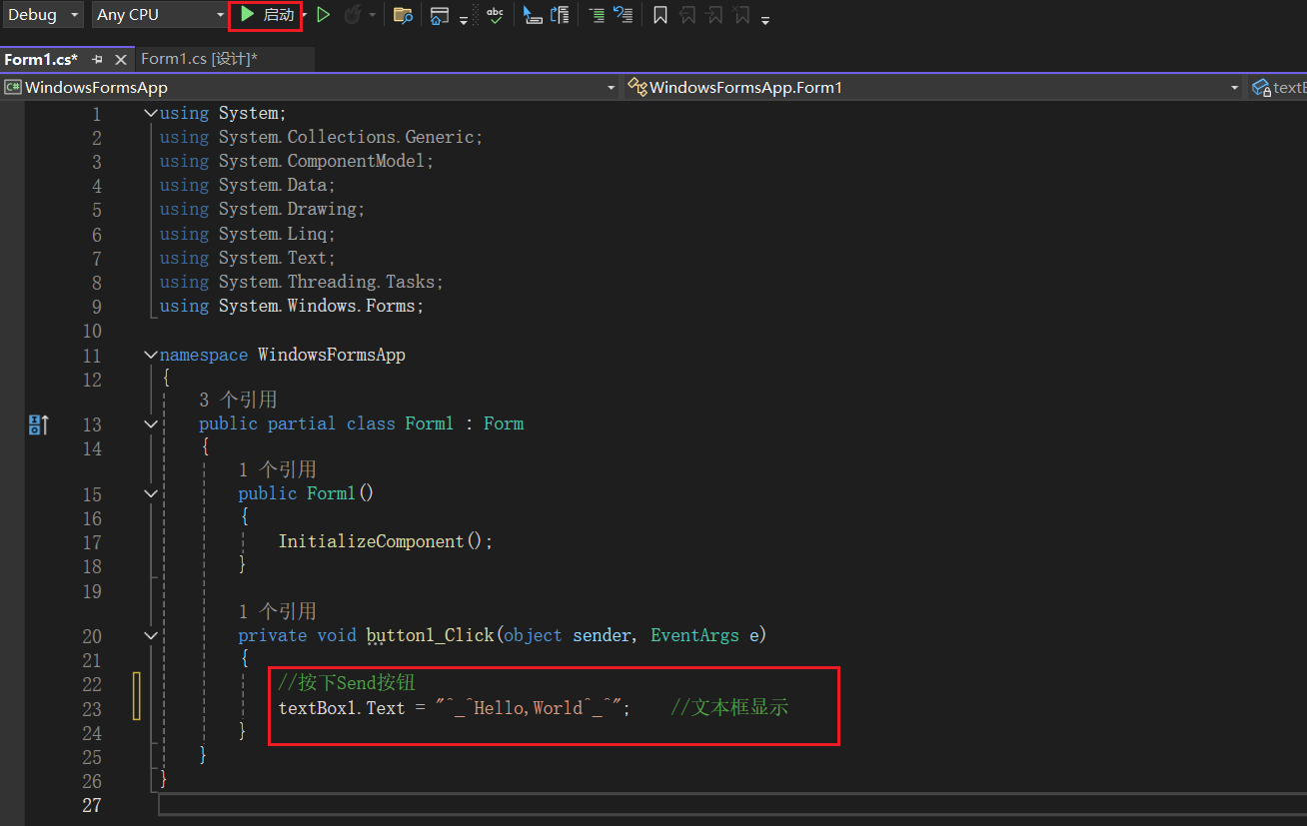Click System.Drawing on line 5
The width and height of the screenshot is (1307, 826).
pyautogui.click(x=288, y=209)
